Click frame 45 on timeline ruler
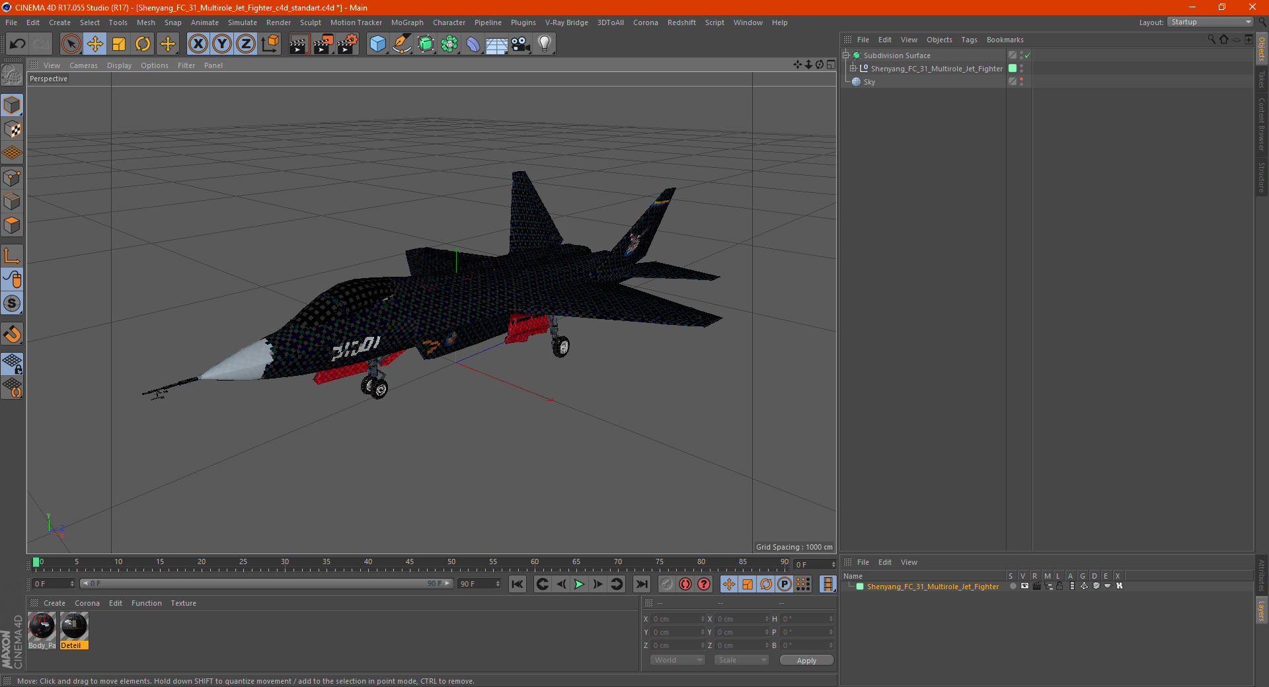The height and width of the screenshot is (687, 1269). pyautogui.click(x=410, y=563)
